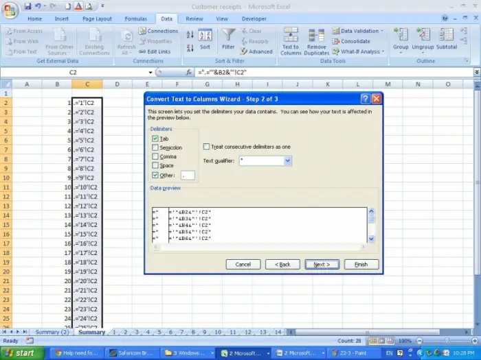Check the Space delimiter checkbox

point(155,165)
